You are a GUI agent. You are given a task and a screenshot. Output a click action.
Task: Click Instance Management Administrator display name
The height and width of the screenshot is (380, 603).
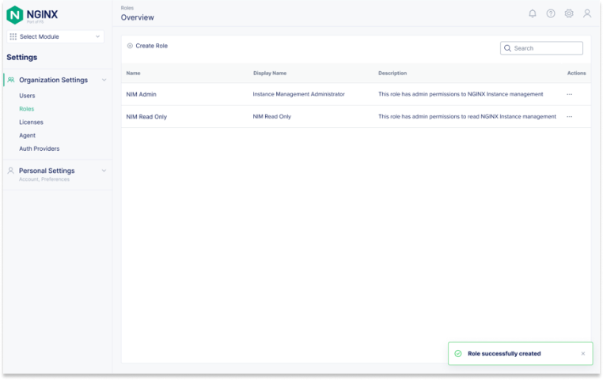(299, 94)
